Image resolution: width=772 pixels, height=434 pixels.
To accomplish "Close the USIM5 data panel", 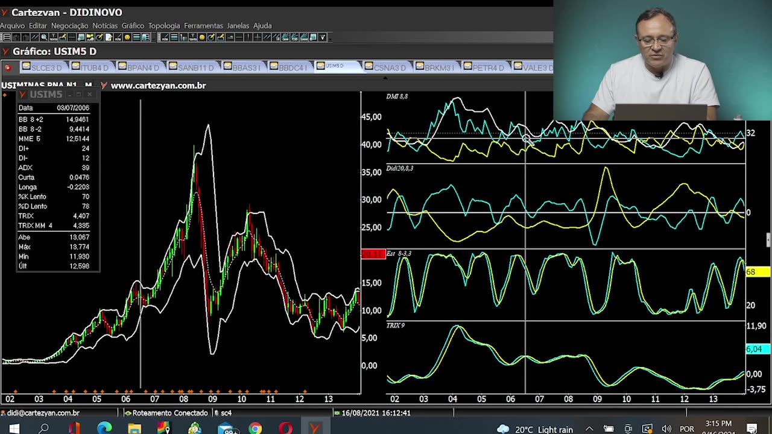I will [90, 95].
